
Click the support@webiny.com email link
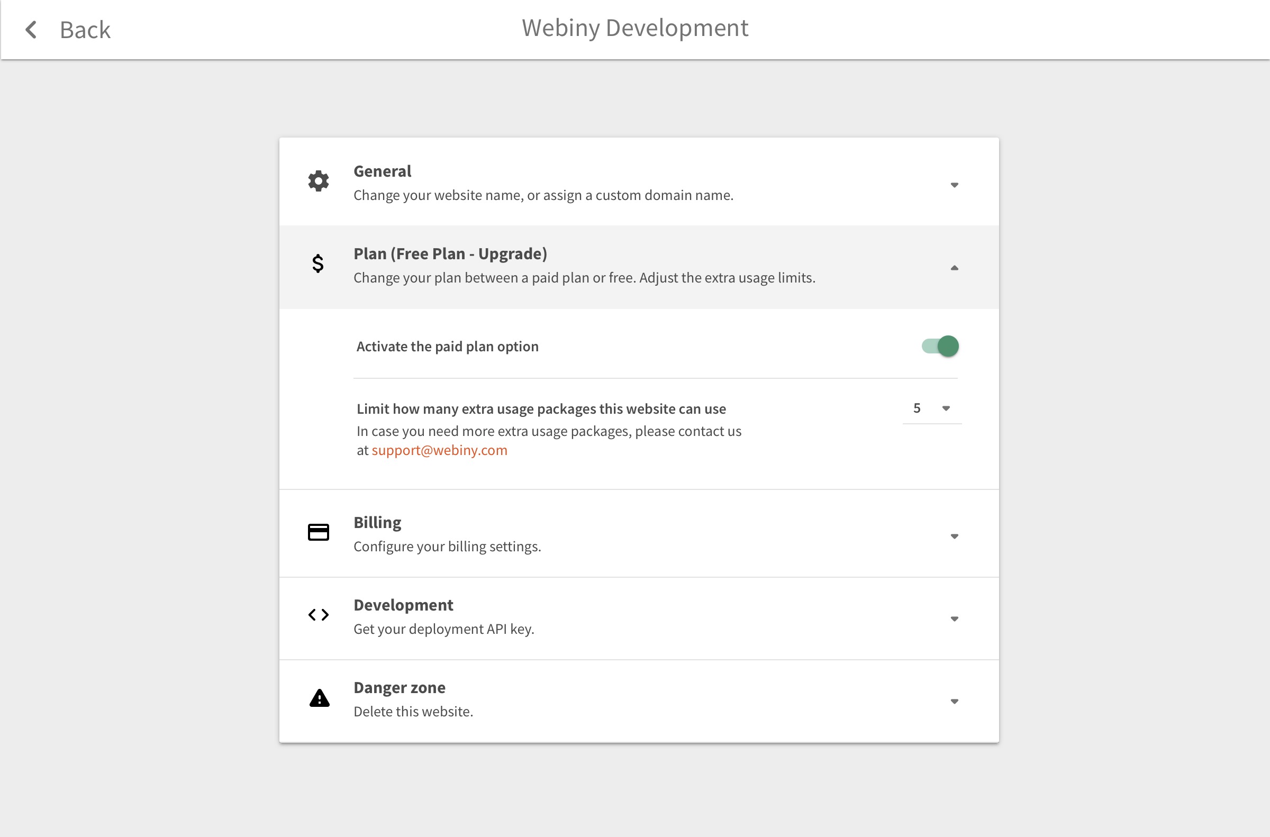pos(439,451)
